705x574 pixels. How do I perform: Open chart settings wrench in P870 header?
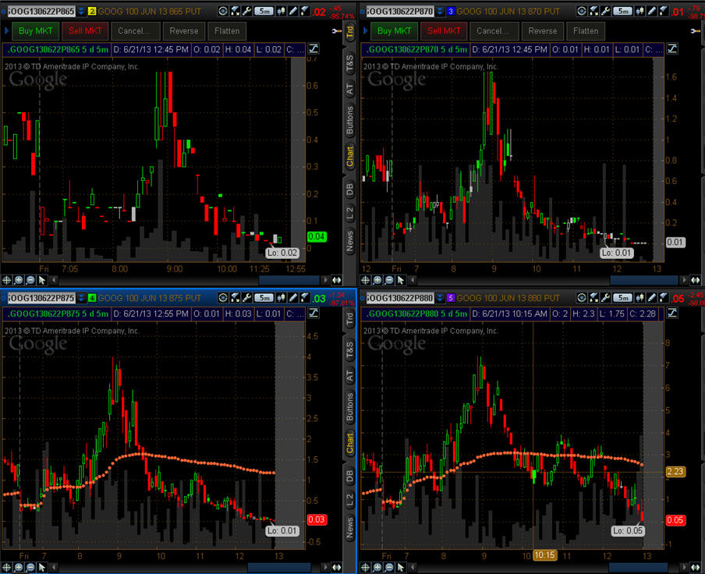click(x=605, y=11)
